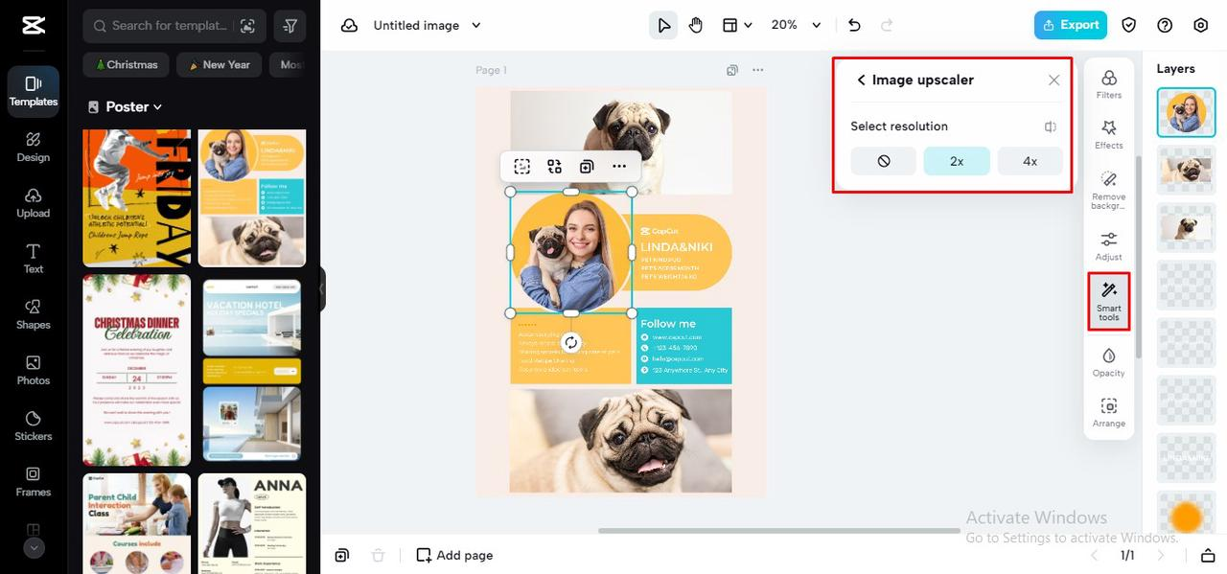The height and width of the screenshot is (574, 1227).
Task: Expand the Poster category dropdown
Action: pyautogui.click(x=125, y=106)
